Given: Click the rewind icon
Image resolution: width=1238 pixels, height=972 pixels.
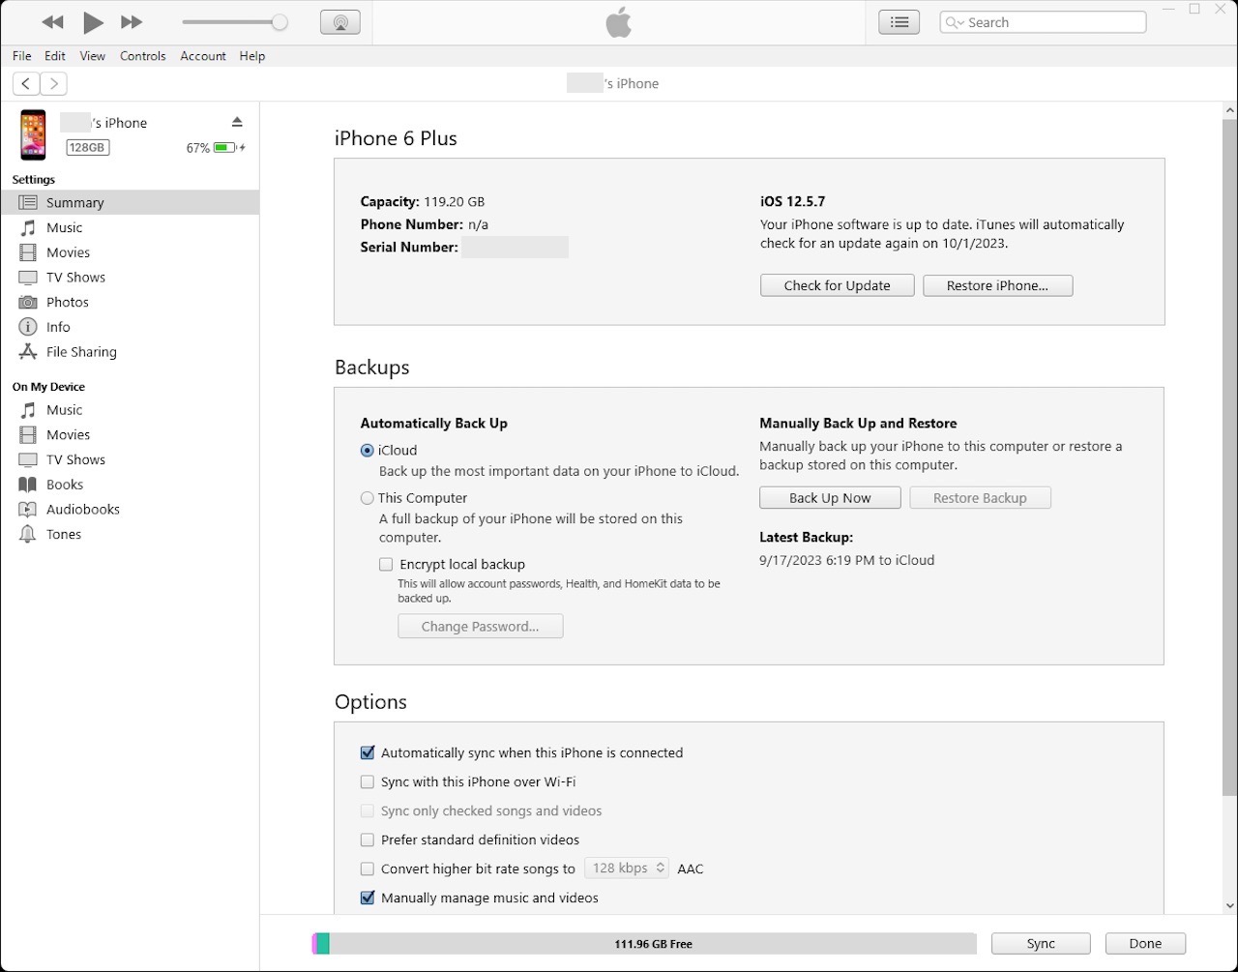Looking at the screenshot, I should (53, 22).
